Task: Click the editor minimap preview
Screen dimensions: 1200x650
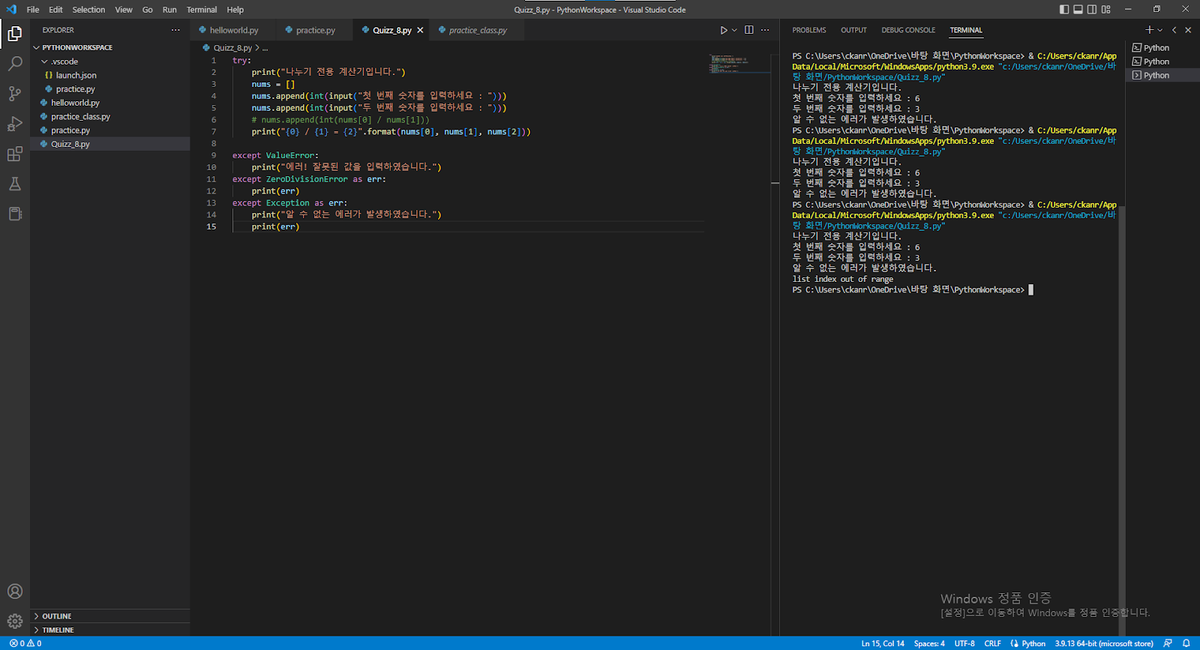Action: [739, 64]
